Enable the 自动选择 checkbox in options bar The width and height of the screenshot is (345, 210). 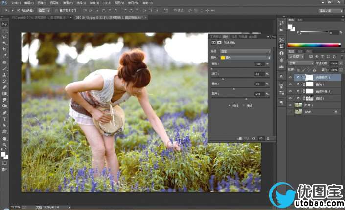click(x=18, y=10)
